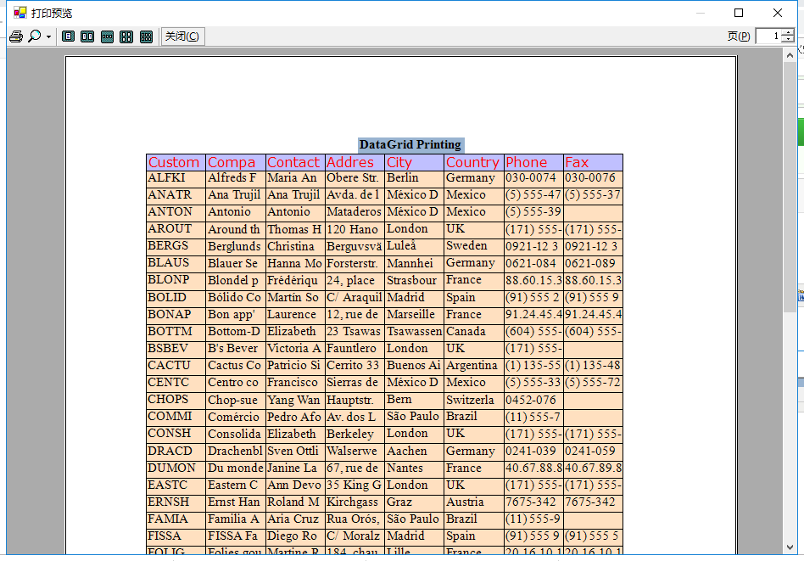Click the CONSH cell
This screenshot has height=561, width=804.
[x=176, y=434]
